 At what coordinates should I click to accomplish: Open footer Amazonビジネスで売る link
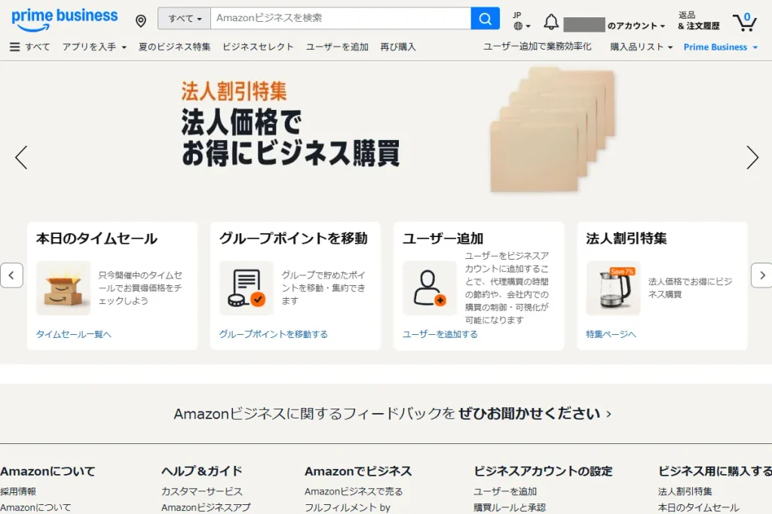[x=354, y=491]
